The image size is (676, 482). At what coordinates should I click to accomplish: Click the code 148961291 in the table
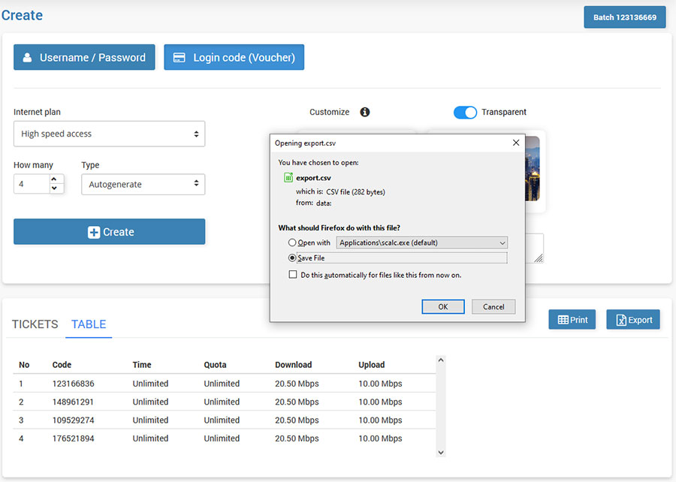[74, 402]
